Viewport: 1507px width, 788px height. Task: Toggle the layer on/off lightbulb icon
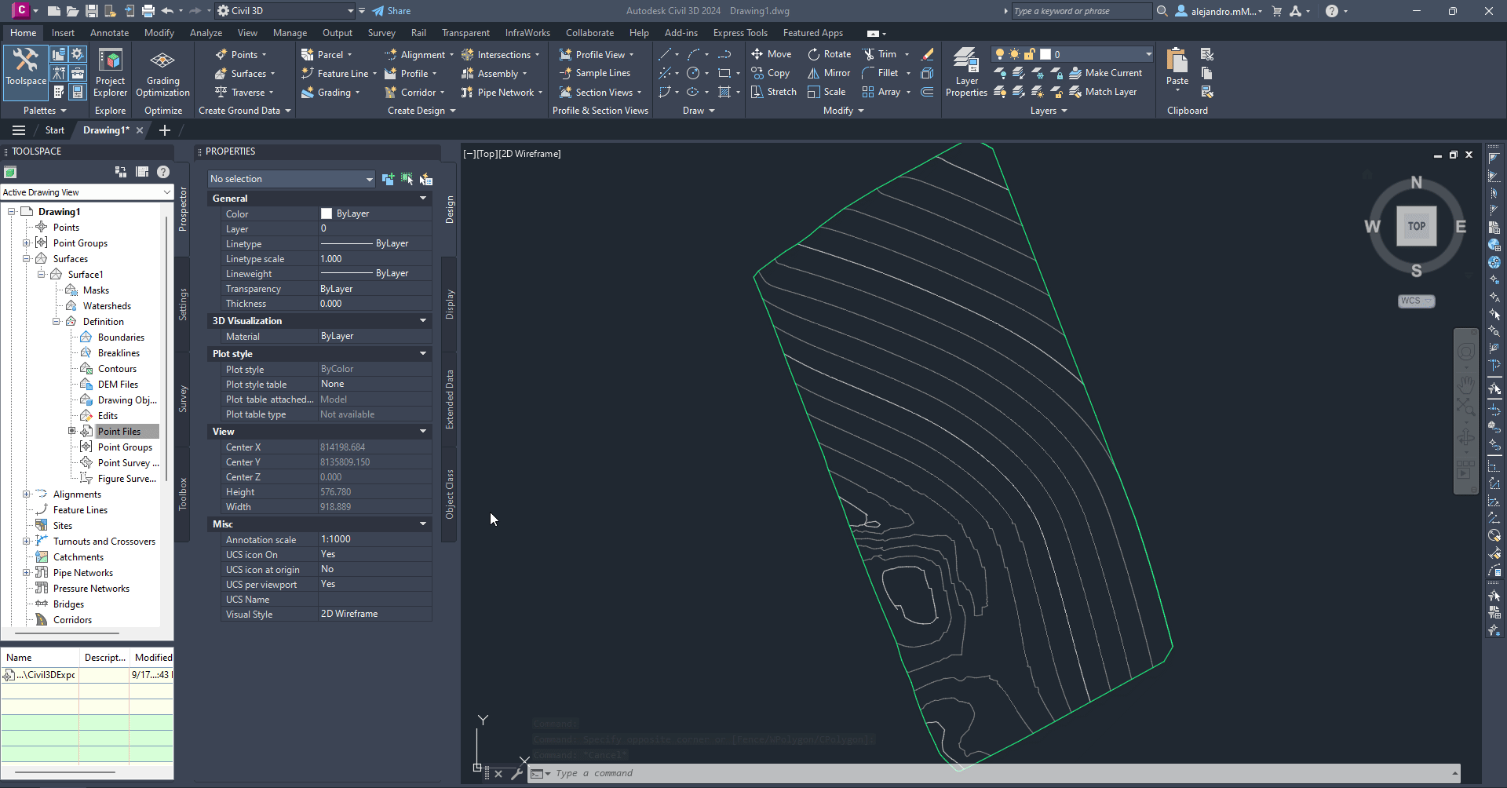click(x=1000, y=54)
